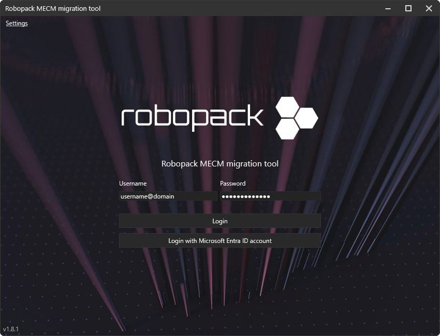
Task: Focus the Username input field
Action: pyautogui.click(x=168, y=195)
